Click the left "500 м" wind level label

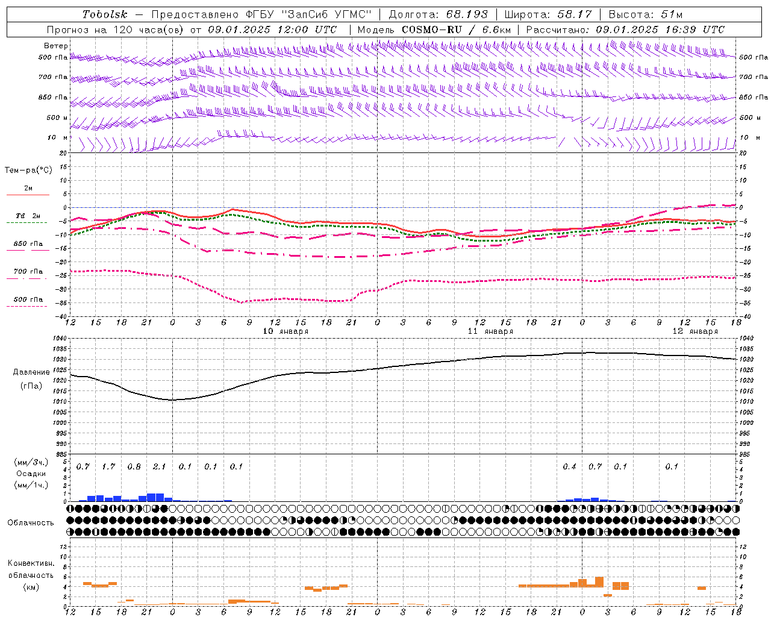pyautogui.click(x=57, y=117)
